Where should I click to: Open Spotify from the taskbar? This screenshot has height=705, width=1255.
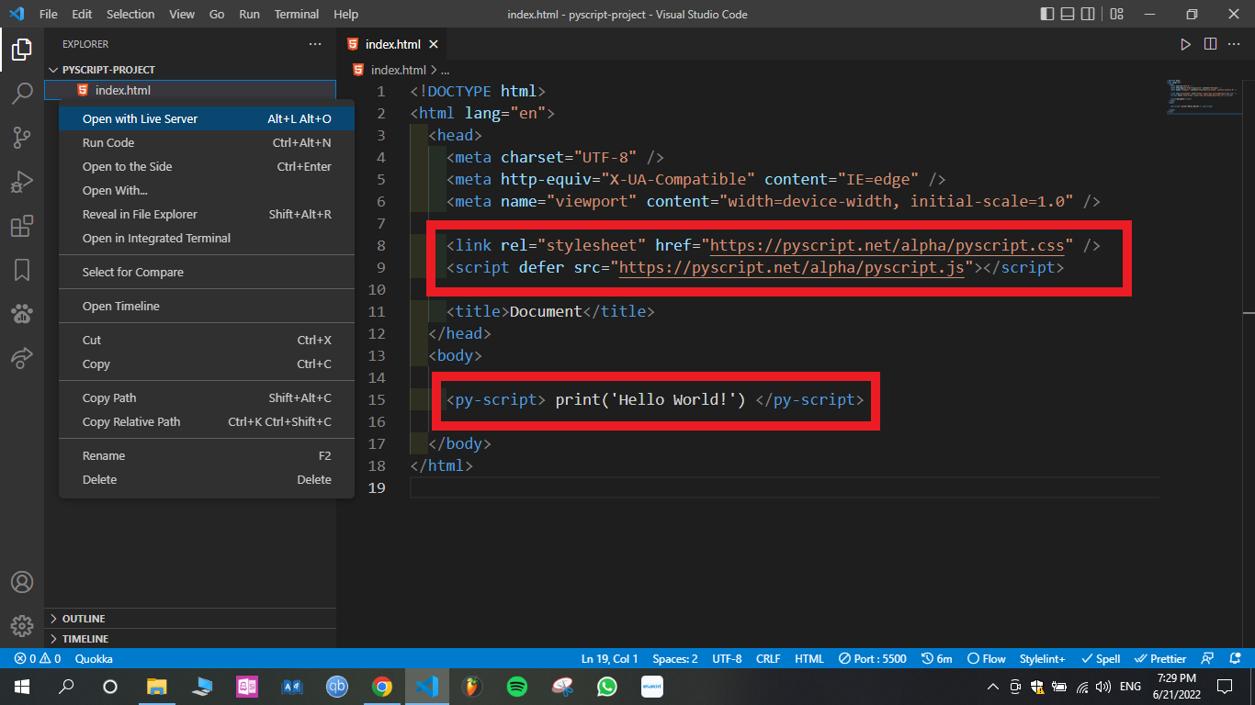tap(517, 687)
